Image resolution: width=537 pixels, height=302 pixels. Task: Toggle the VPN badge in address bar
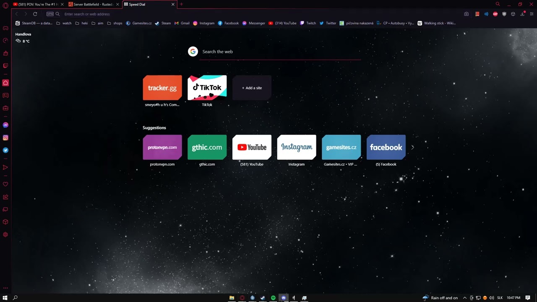click(50, 14)
